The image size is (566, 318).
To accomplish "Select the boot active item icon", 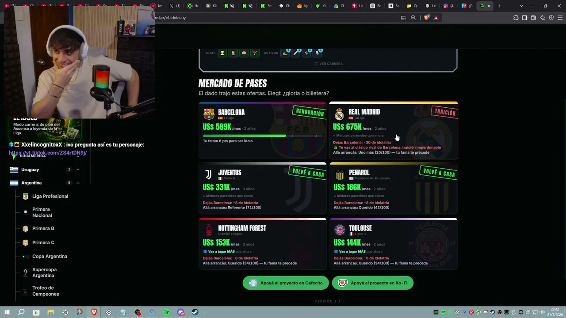I will (x=285, y=53).
